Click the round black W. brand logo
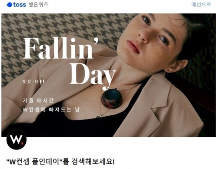 click(x=16, y=140)
